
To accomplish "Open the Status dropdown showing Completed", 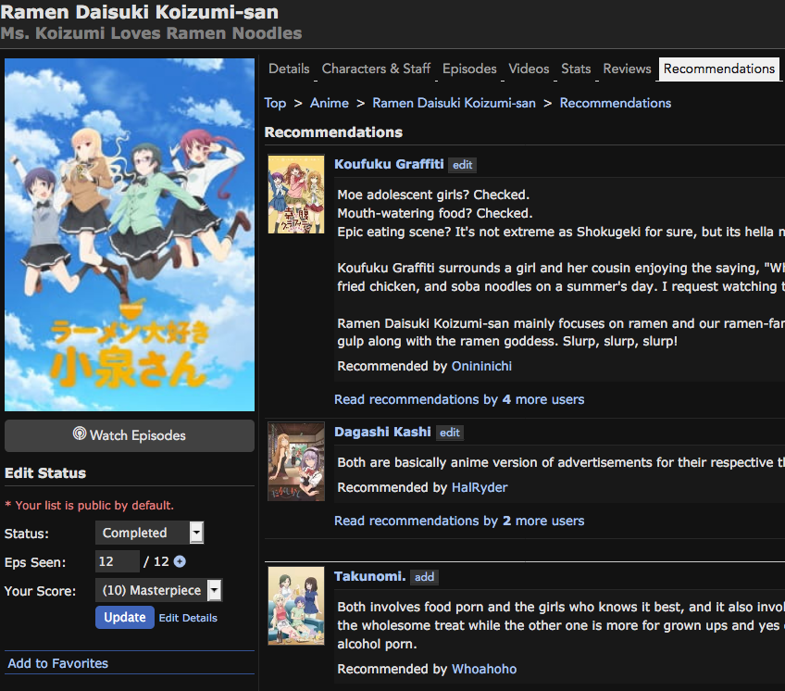I will click(149, 533).
